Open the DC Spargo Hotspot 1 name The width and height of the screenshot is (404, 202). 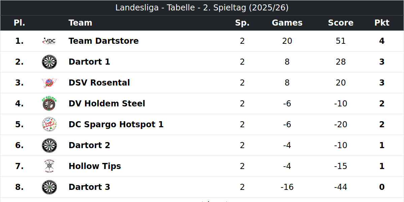click(x=116, y=125)
